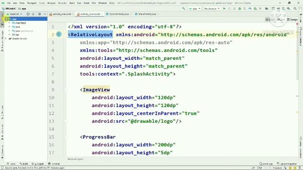This screenshot has height=170, width=303.
Task: Open the Help menu
Action: [112, 3]
